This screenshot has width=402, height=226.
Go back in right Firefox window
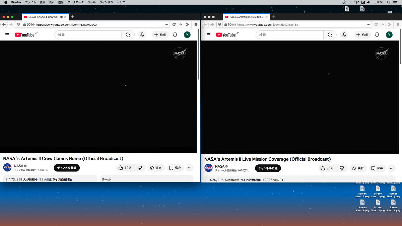click(x=205, y=24)
